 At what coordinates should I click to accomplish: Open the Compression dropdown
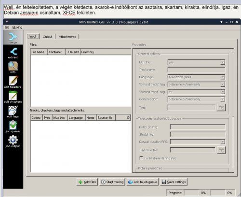[x=196, y=99]
